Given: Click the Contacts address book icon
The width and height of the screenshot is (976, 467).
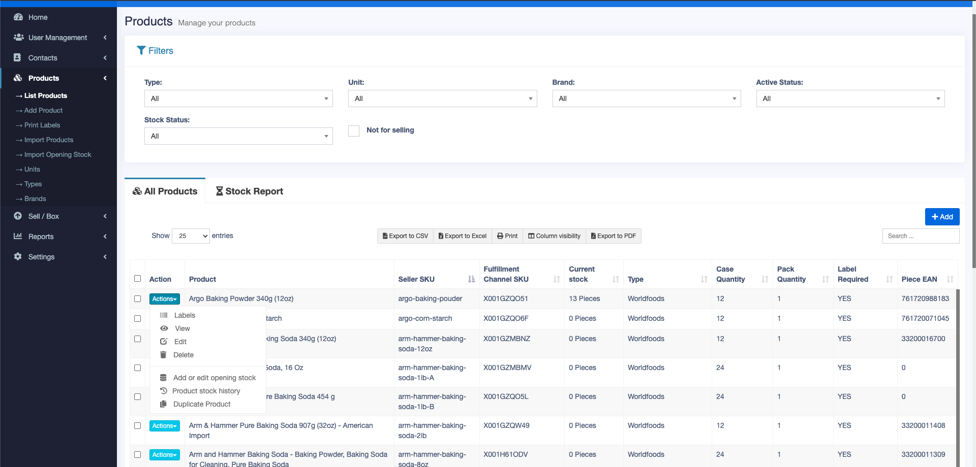Looking at the screenshot, I should [x=18, y=57].
